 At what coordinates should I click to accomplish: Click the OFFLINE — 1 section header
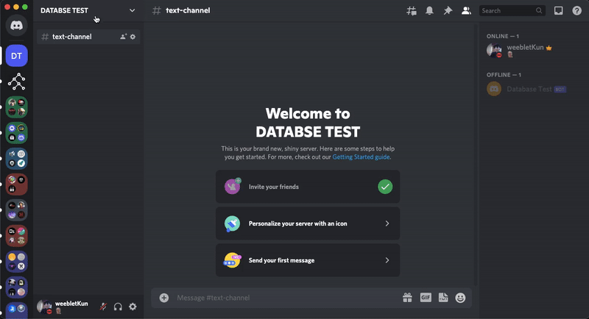point(504,74)
